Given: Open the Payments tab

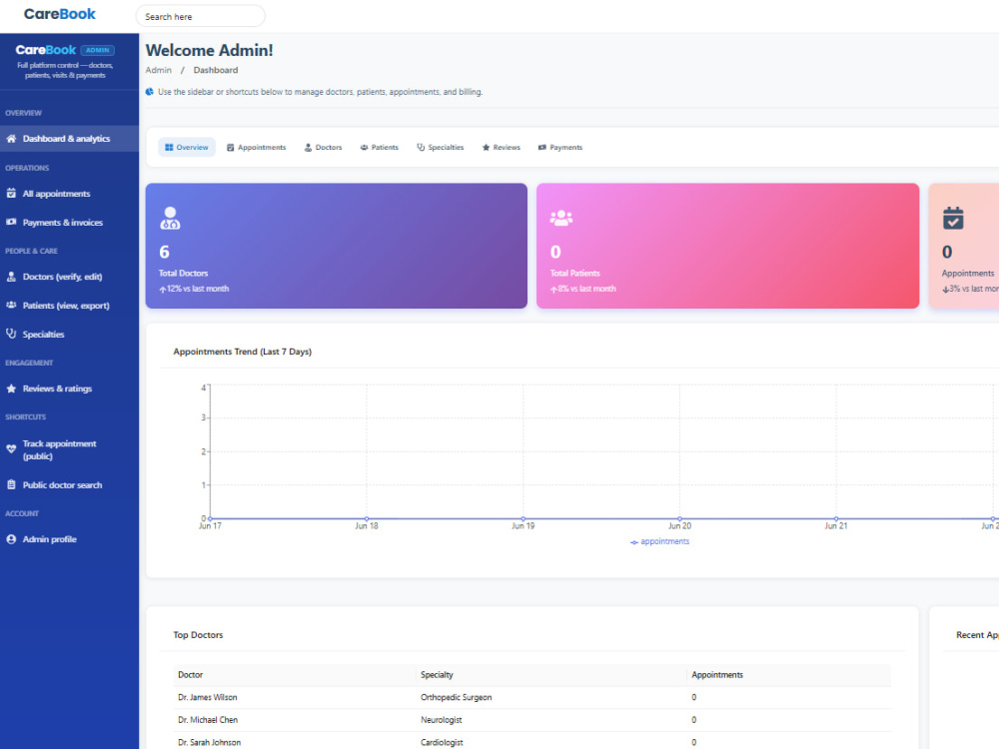Looking at the screenshot, I should pos(560,147).
